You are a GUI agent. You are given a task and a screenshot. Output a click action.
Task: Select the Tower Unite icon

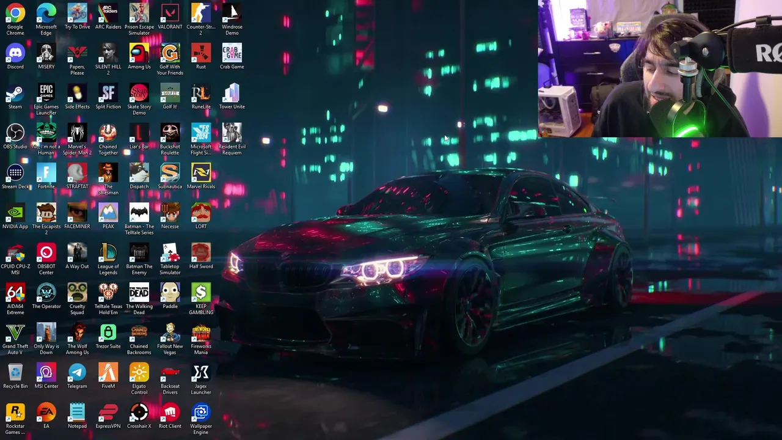232,93
